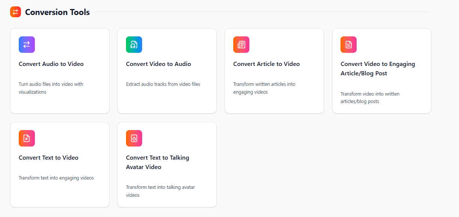
Task: Click the play file icon for Text to Video
Action: [x=27, y=138]
